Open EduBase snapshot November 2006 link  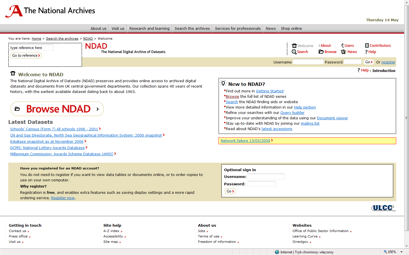click(x=47, y=141)
